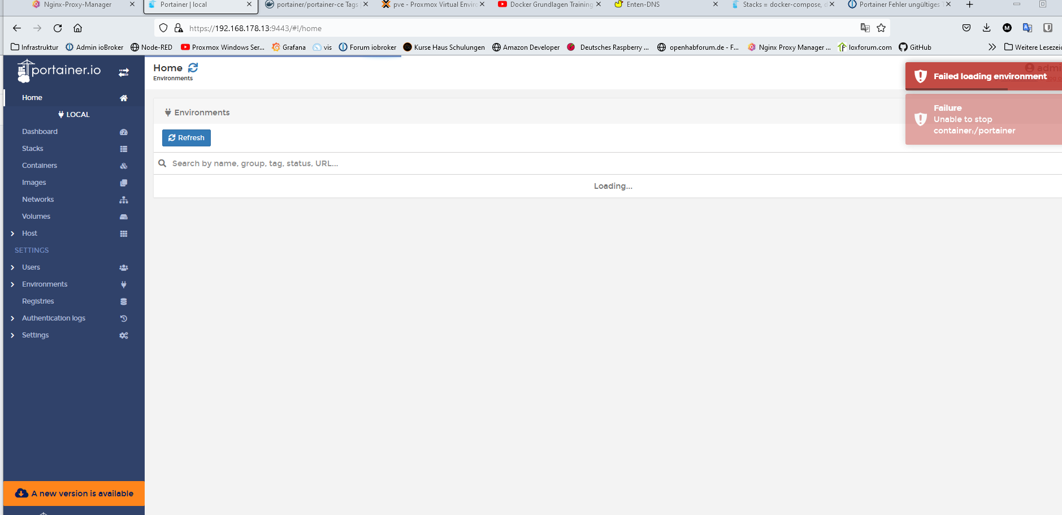Dismiss the 'Failed loading environment' notification

(x=983, y=76)
